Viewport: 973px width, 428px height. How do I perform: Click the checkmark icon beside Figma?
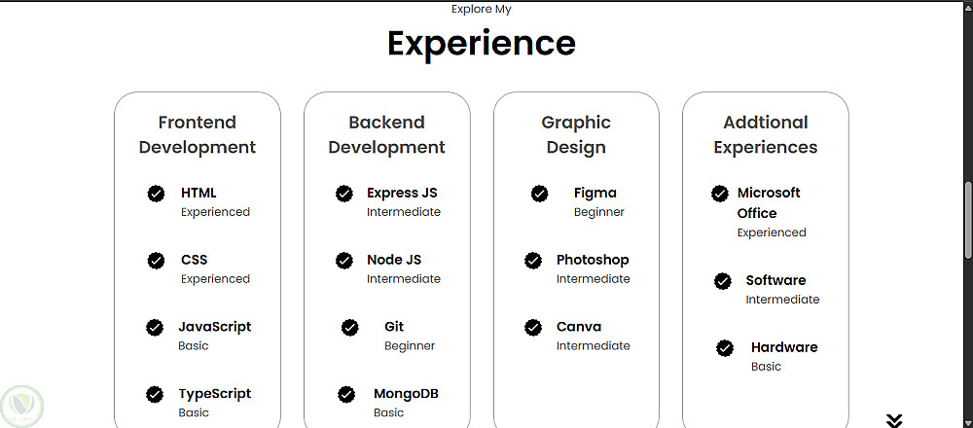pyautogui.click(x=540, y=194)
